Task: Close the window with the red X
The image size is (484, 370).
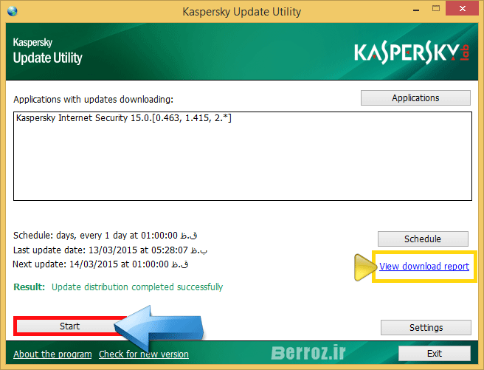Action: point(462,9)
